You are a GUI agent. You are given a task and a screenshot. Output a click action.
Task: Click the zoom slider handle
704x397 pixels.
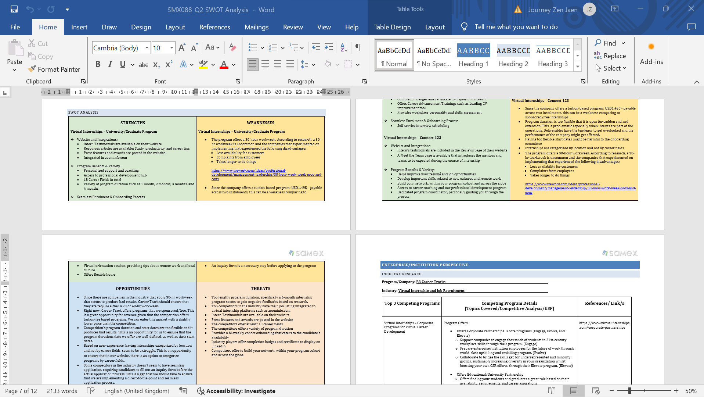pyautogui.click(x=630, y=391)
